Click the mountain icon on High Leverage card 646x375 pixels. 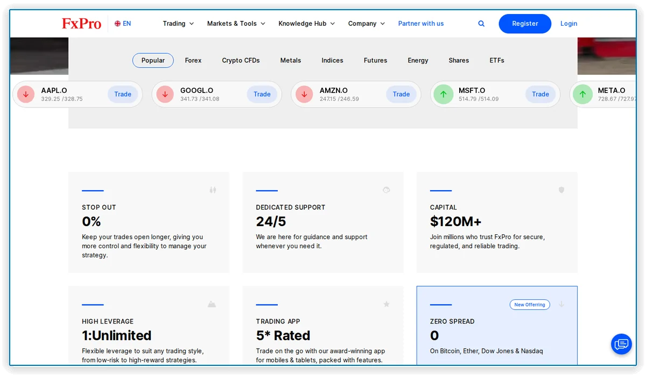(212, 304)
